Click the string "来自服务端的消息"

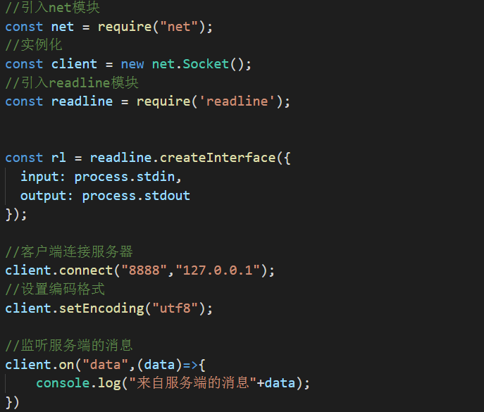193,383
